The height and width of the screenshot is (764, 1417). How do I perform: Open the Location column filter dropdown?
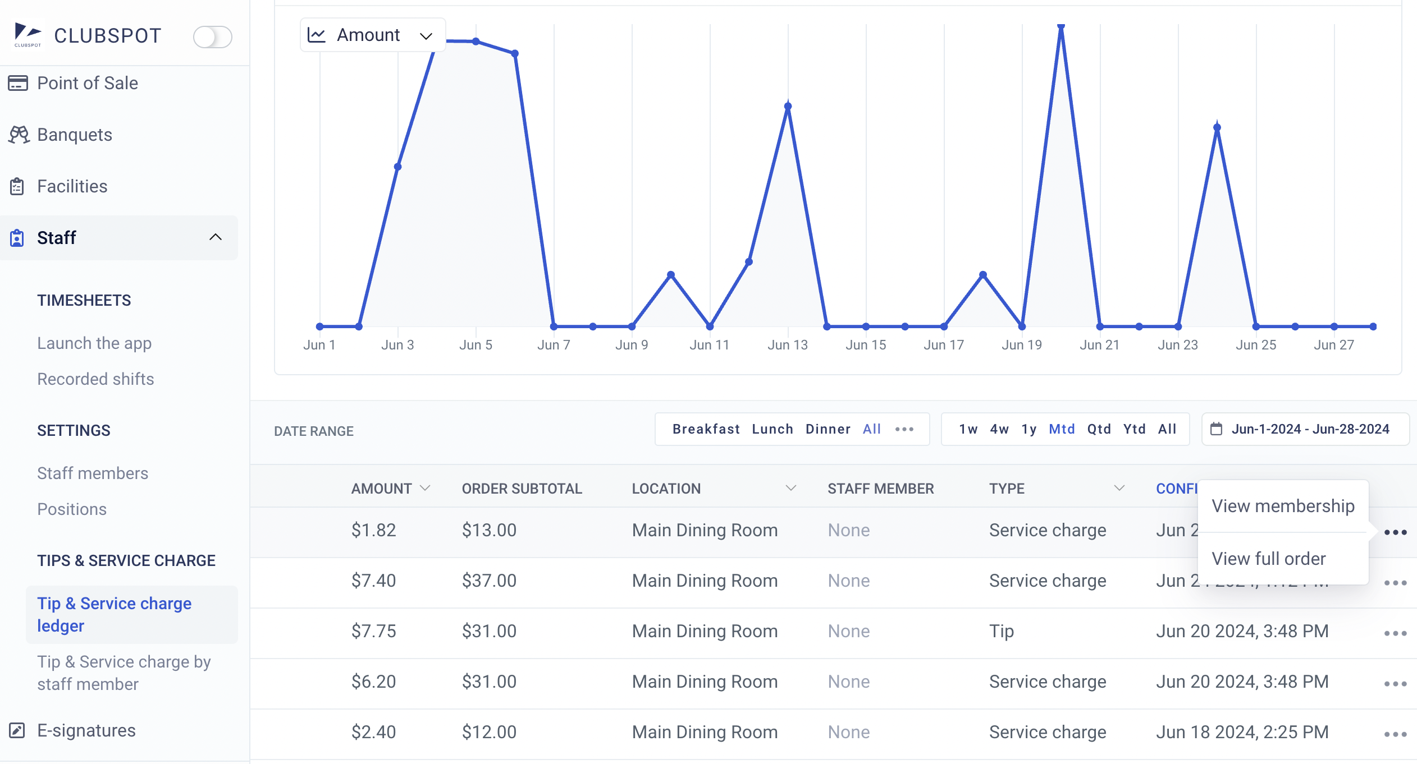coord(790,489)
